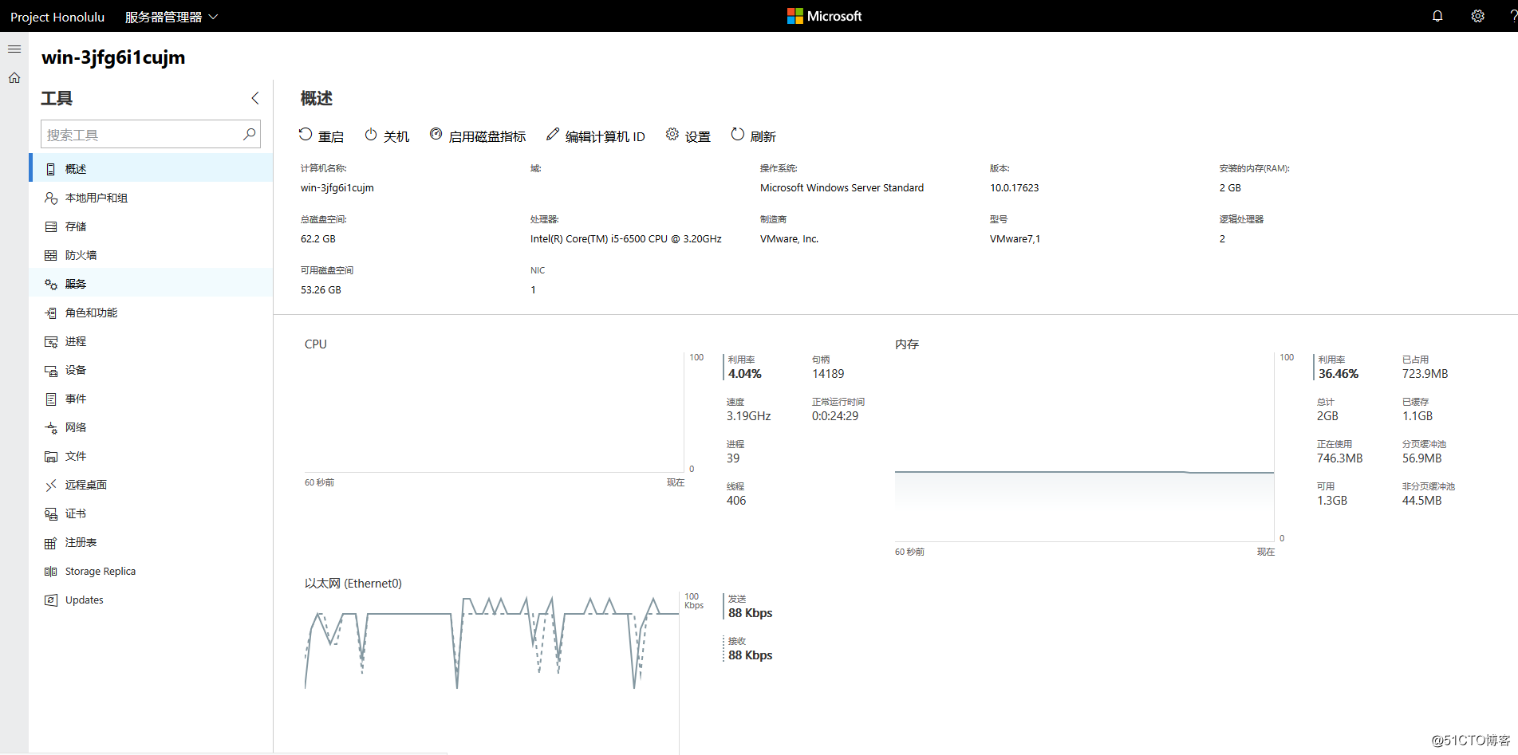Image resolution: width=1518 pixels, height=755 pixels.
Task: Click the processor value Intel Core i5-6500
Action: click(626, 239)
